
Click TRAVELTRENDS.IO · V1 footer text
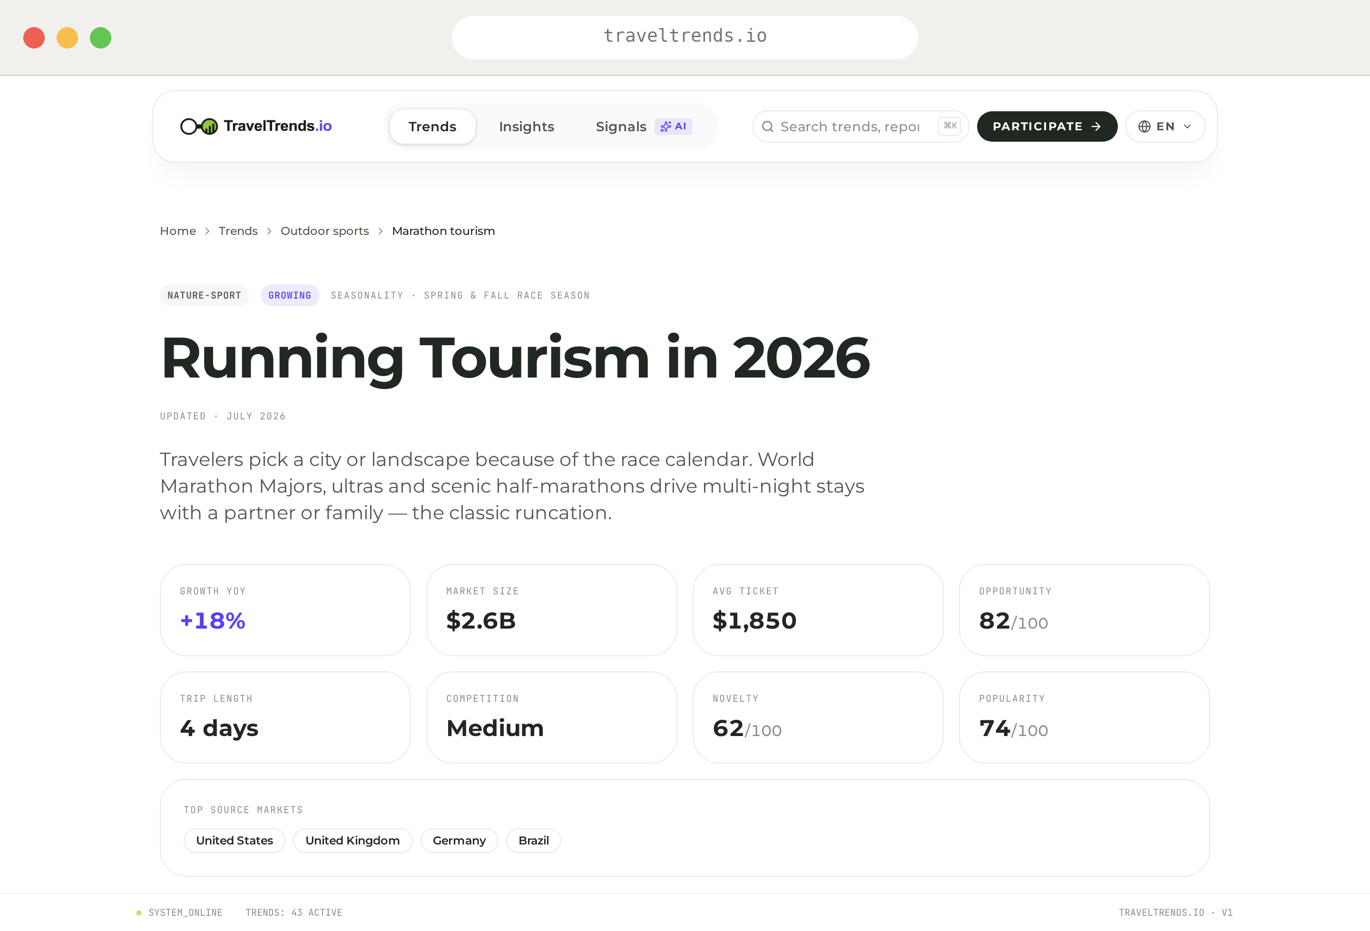point(1175,913)
